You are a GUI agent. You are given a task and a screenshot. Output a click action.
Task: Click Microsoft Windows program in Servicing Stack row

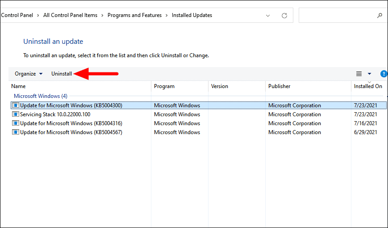tap(177, 114)
